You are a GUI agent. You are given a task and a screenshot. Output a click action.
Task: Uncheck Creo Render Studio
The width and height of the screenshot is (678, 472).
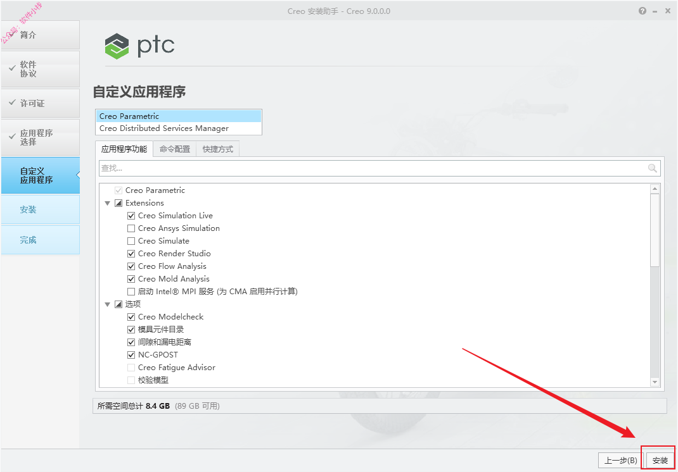[x=131, y=254]
